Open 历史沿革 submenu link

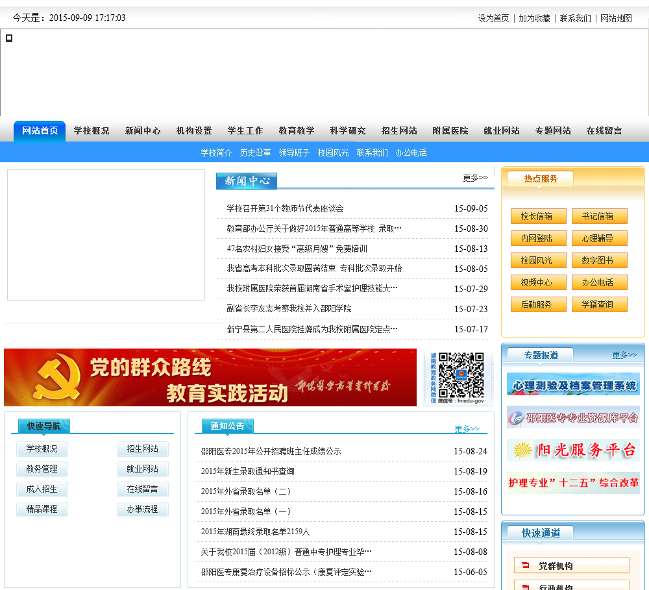click(x=255, y=153)
